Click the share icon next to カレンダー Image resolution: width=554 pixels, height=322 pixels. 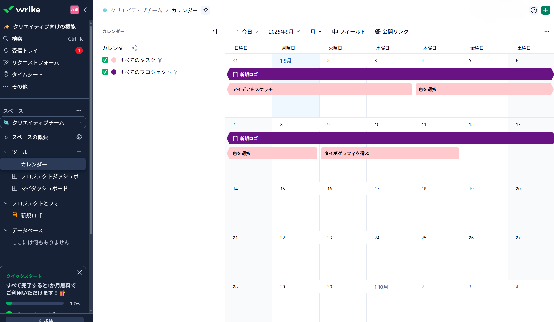point(134,48)
